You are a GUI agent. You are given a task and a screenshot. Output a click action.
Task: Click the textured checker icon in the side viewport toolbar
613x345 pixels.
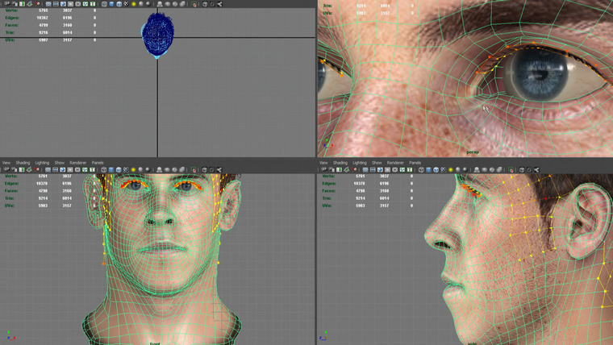pos(444,170)
